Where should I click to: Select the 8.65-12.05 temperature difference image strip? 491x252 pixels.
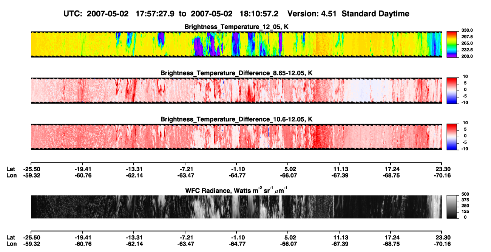(236, 90)
